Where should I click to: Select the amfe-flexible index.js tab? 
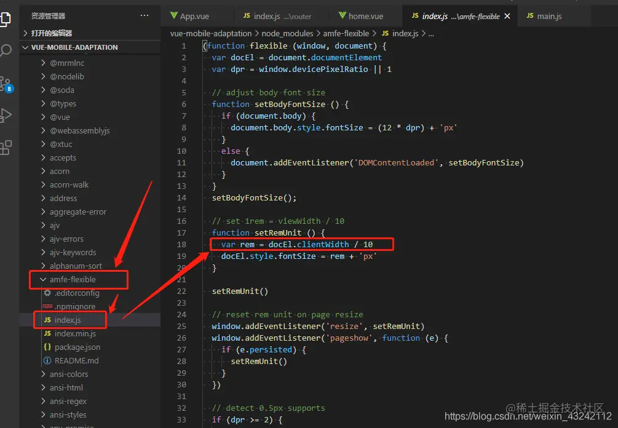tap(460, 16)
